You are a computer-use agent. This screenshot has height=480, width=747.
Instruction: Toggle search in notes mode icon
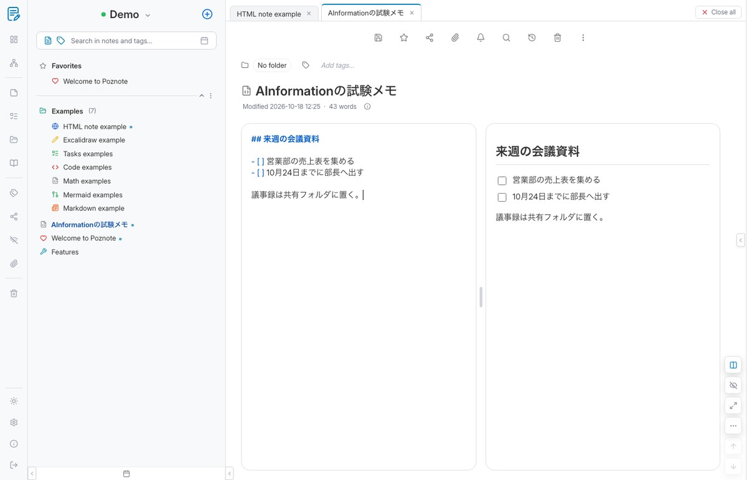point(48,40)
